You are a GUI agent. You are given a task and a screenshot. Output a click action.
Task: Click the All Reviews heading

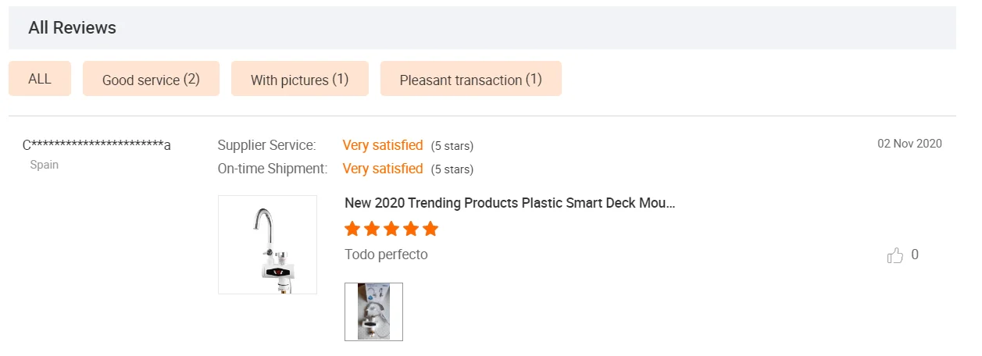coord(72,28)
